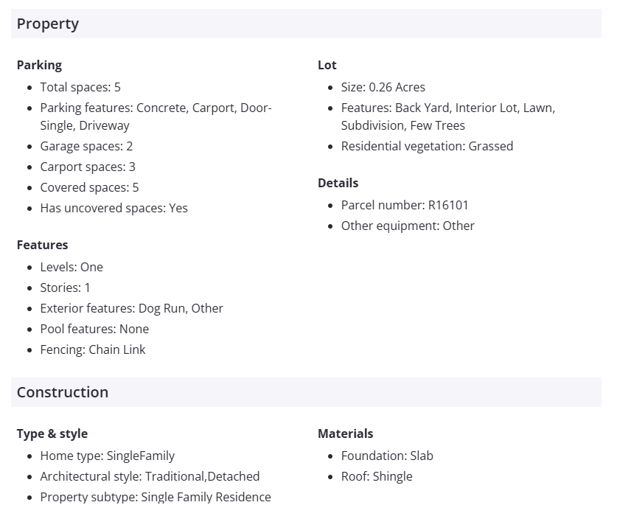The image size is (617, 505).
Task: Select the Total spaces: 5 line
Action: click(x=80, y=87)
